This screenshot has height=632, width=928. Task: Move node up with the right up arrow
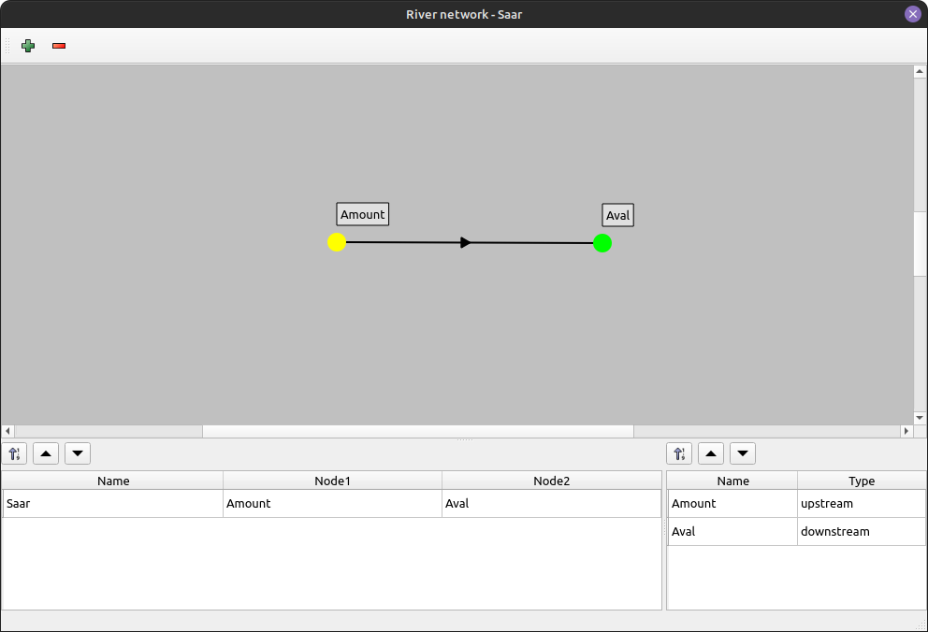711,454
